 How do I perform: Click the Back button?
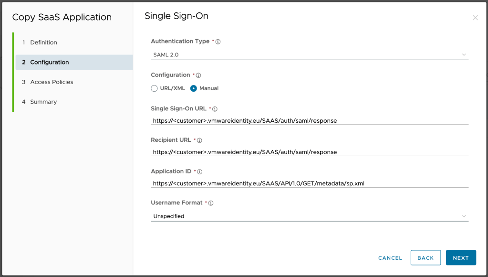coord(426,258)
